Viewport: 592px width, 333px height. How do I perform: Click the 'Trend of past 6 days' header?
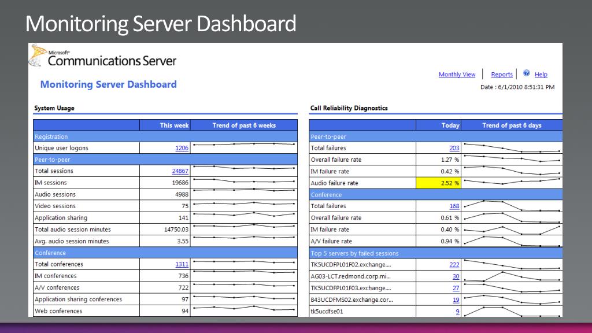[x=512, y=125]
